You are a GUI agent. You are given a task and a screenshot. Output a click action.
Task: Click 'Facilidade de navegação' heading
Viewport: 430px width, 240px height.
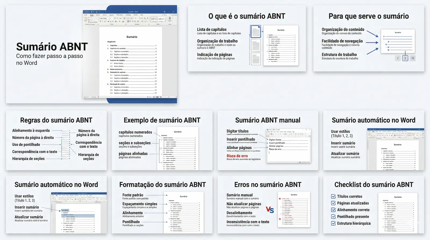click(342, 41)
